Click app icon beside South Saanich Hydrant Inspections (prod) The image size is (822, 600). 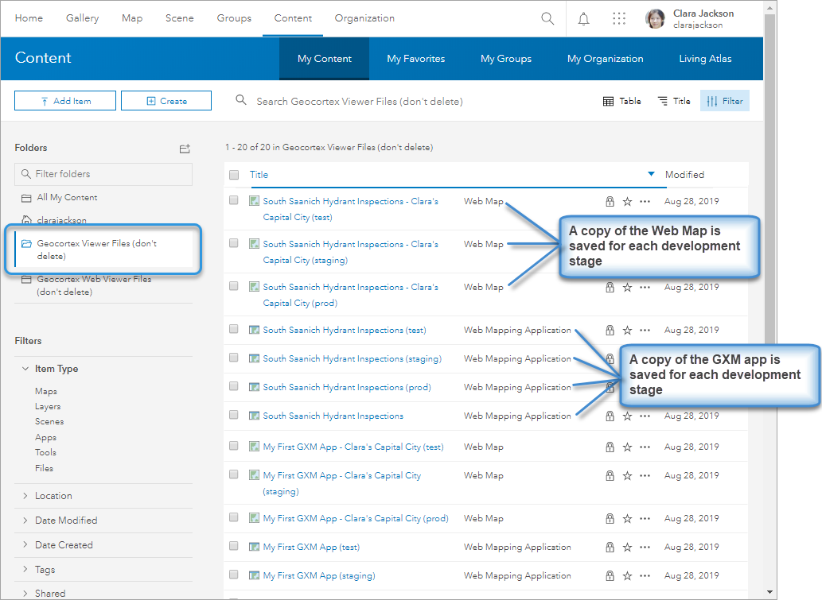click(x=255, y=387)
